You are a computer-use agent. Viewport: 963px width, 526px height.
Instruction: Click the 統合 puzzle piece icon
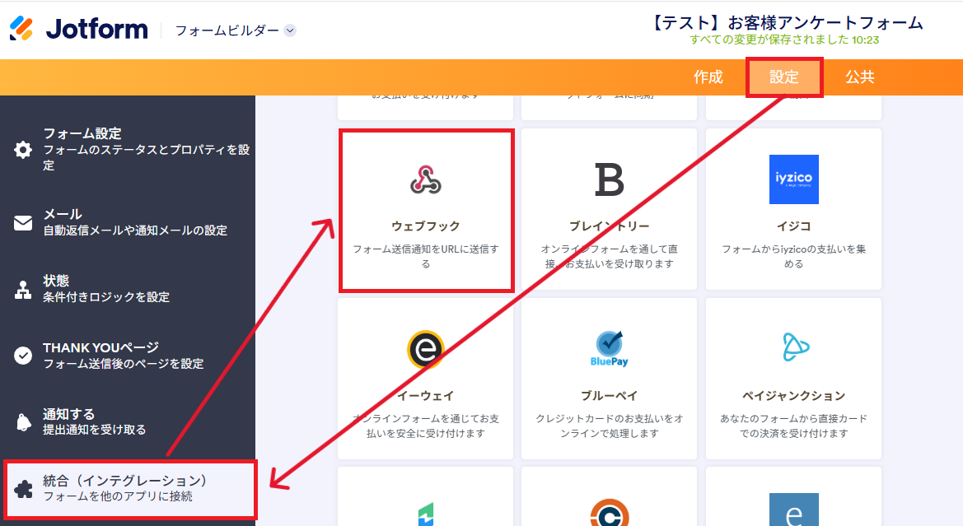(23, 489)
